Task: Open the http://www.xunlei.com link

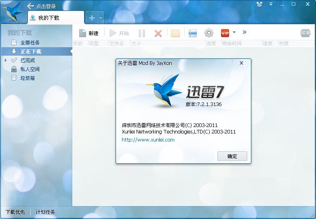Action: (x=148, y=140)
